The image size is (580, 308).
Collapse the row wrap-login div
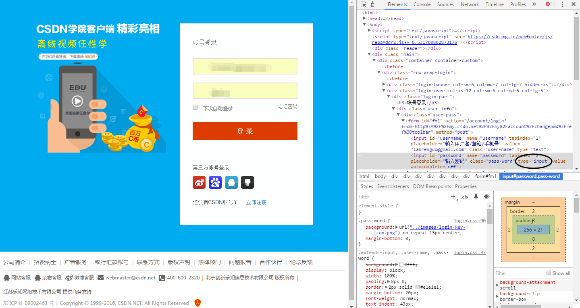click(x=379, y=72)
